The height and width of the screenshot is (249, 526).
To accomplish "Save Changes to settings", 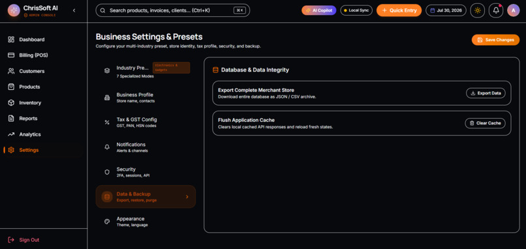I will pyautogui.click(x=495, y=40).
